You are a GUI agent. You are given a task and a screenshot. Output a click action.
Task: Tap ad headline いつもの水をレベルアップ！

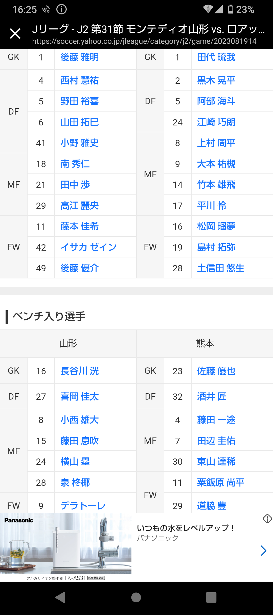point(186,528)
